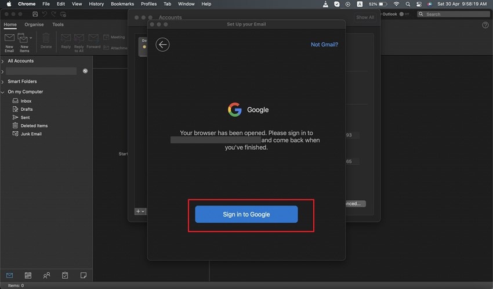Viewport: 493px width, 289px height.
Task: Click Show All in the Accounts window
Action: click(365, 17)
